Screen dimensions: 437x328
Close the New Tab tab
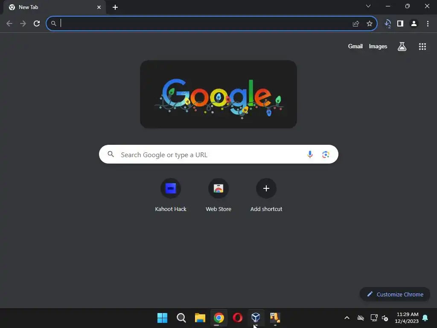pos(99,7)
